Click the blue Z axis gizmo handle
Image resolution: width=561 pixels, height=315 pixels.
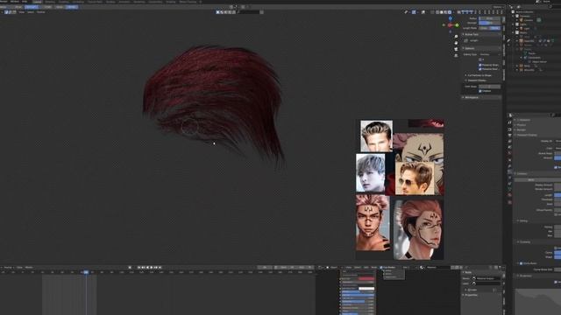point(450,18)
